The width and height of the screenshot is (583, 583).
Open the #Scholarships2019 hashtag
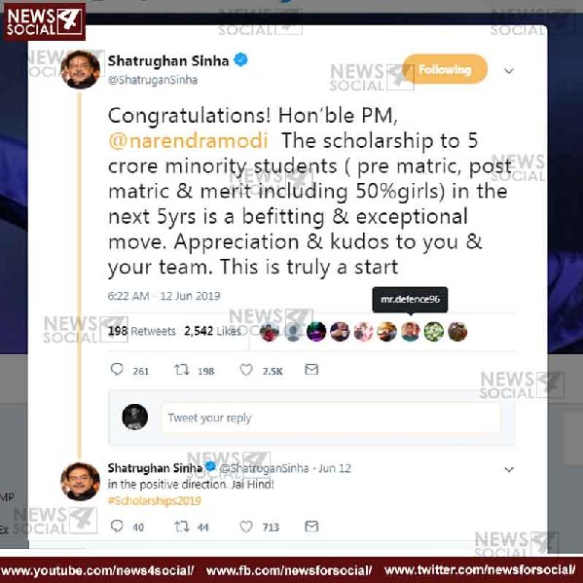tap(155, 501)
